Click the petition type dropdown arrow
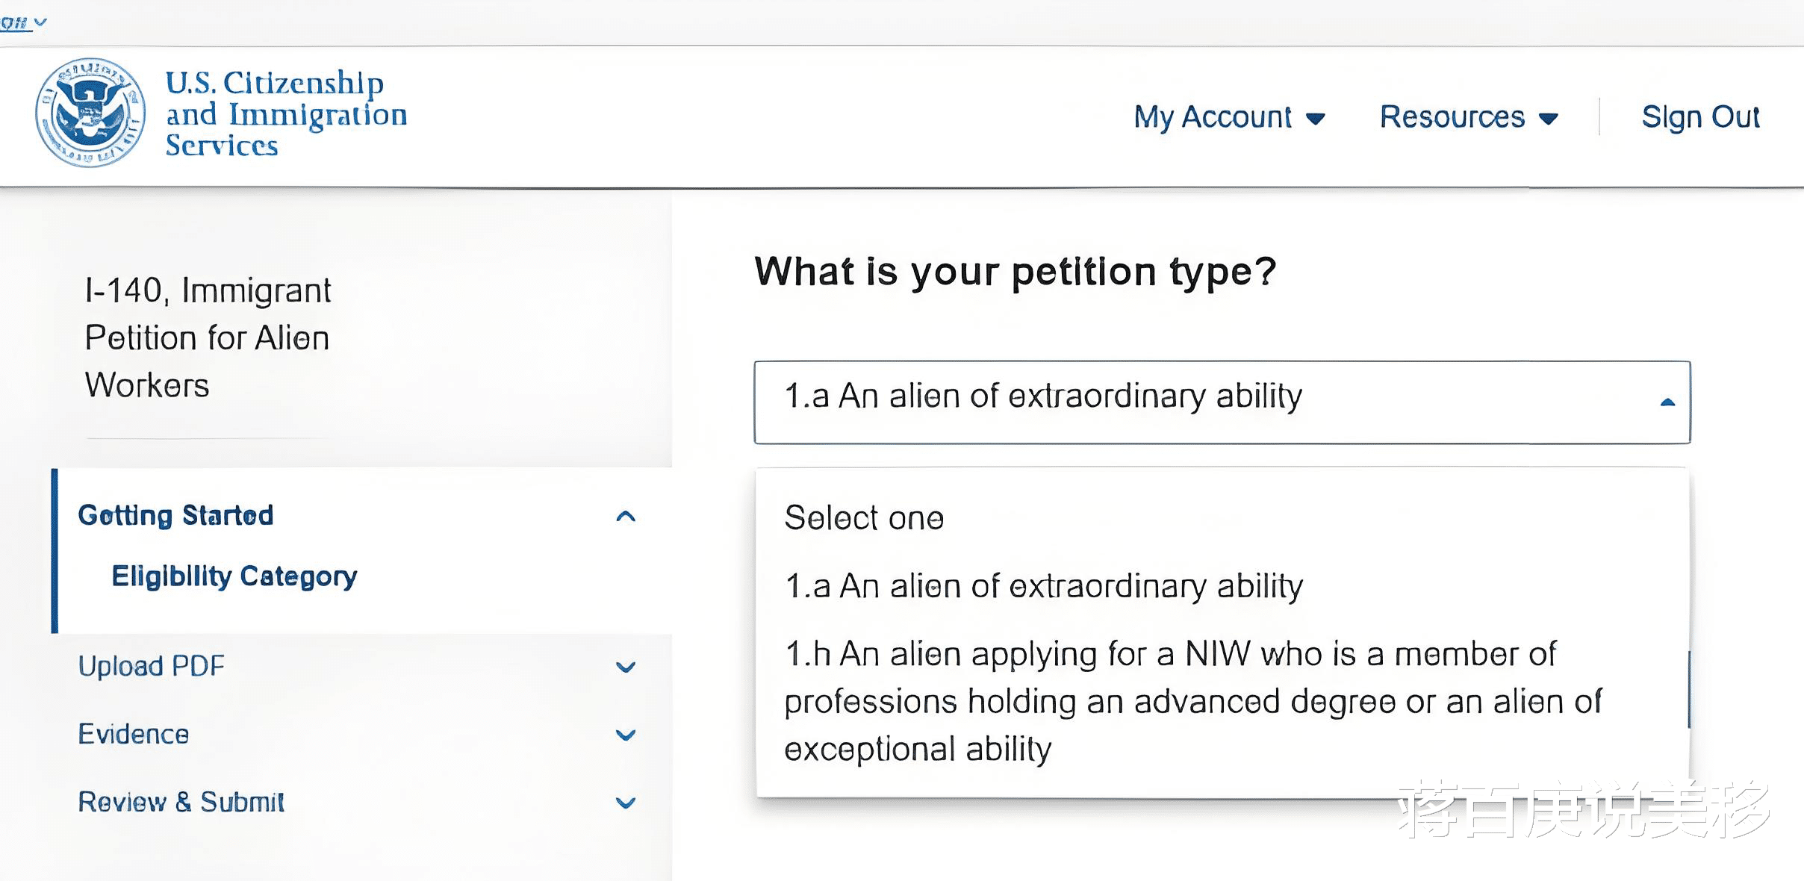 1667,402
